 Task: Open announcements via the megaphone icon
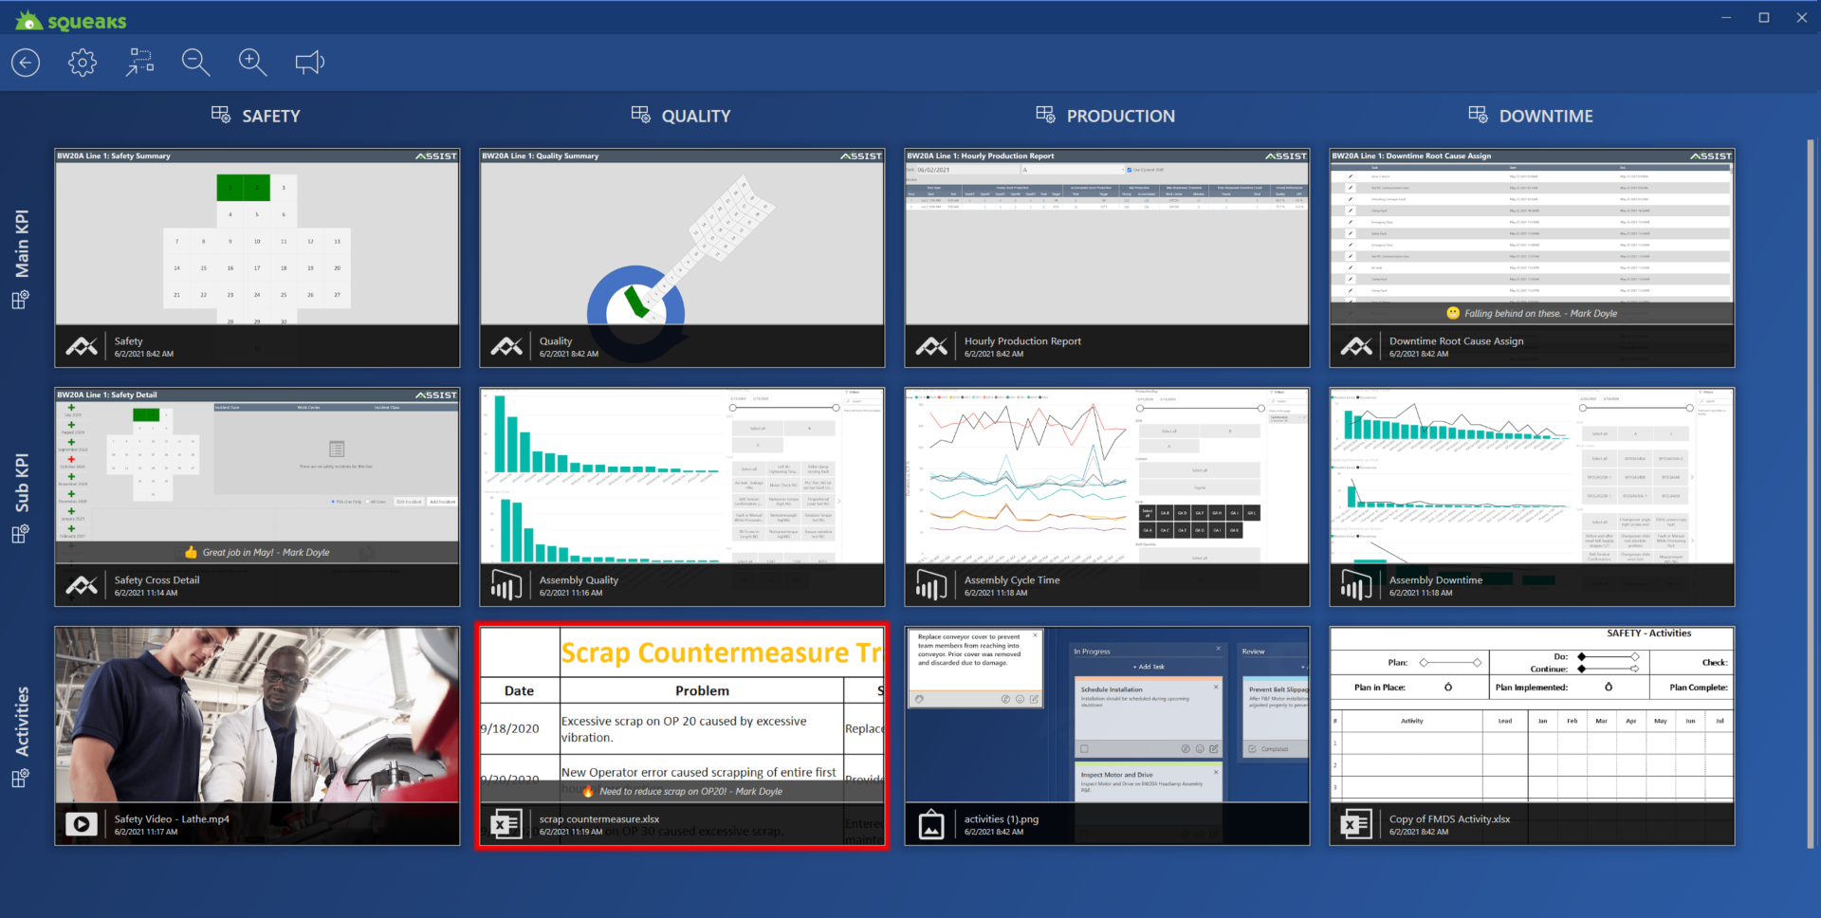[309, 62]
